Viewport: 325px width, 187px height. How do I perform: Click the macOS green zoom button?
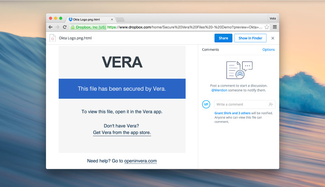pyautogui.click(x=61, y=18)
